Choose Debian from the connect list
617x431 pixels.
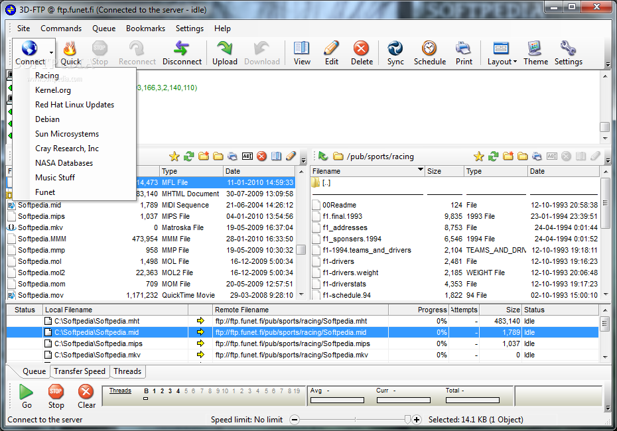74,119
